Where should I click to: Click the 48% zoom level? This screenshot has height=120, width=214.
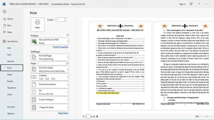(197, 117)
